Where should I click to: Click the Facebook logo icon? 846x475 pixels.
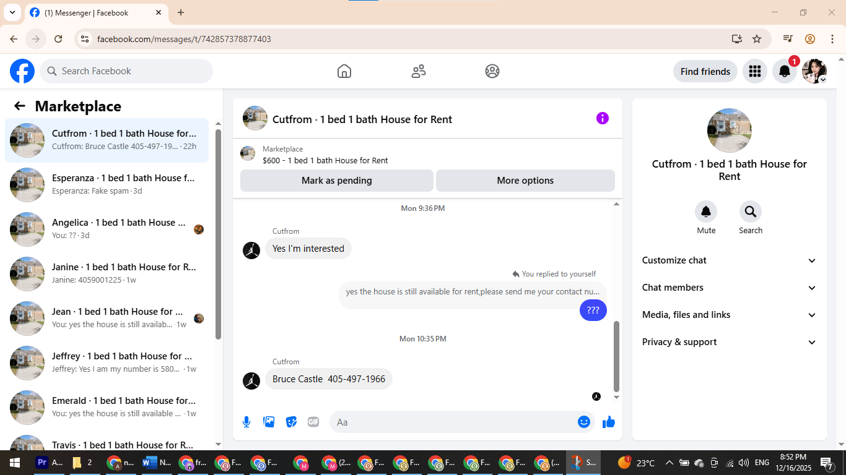coord(22,71)
